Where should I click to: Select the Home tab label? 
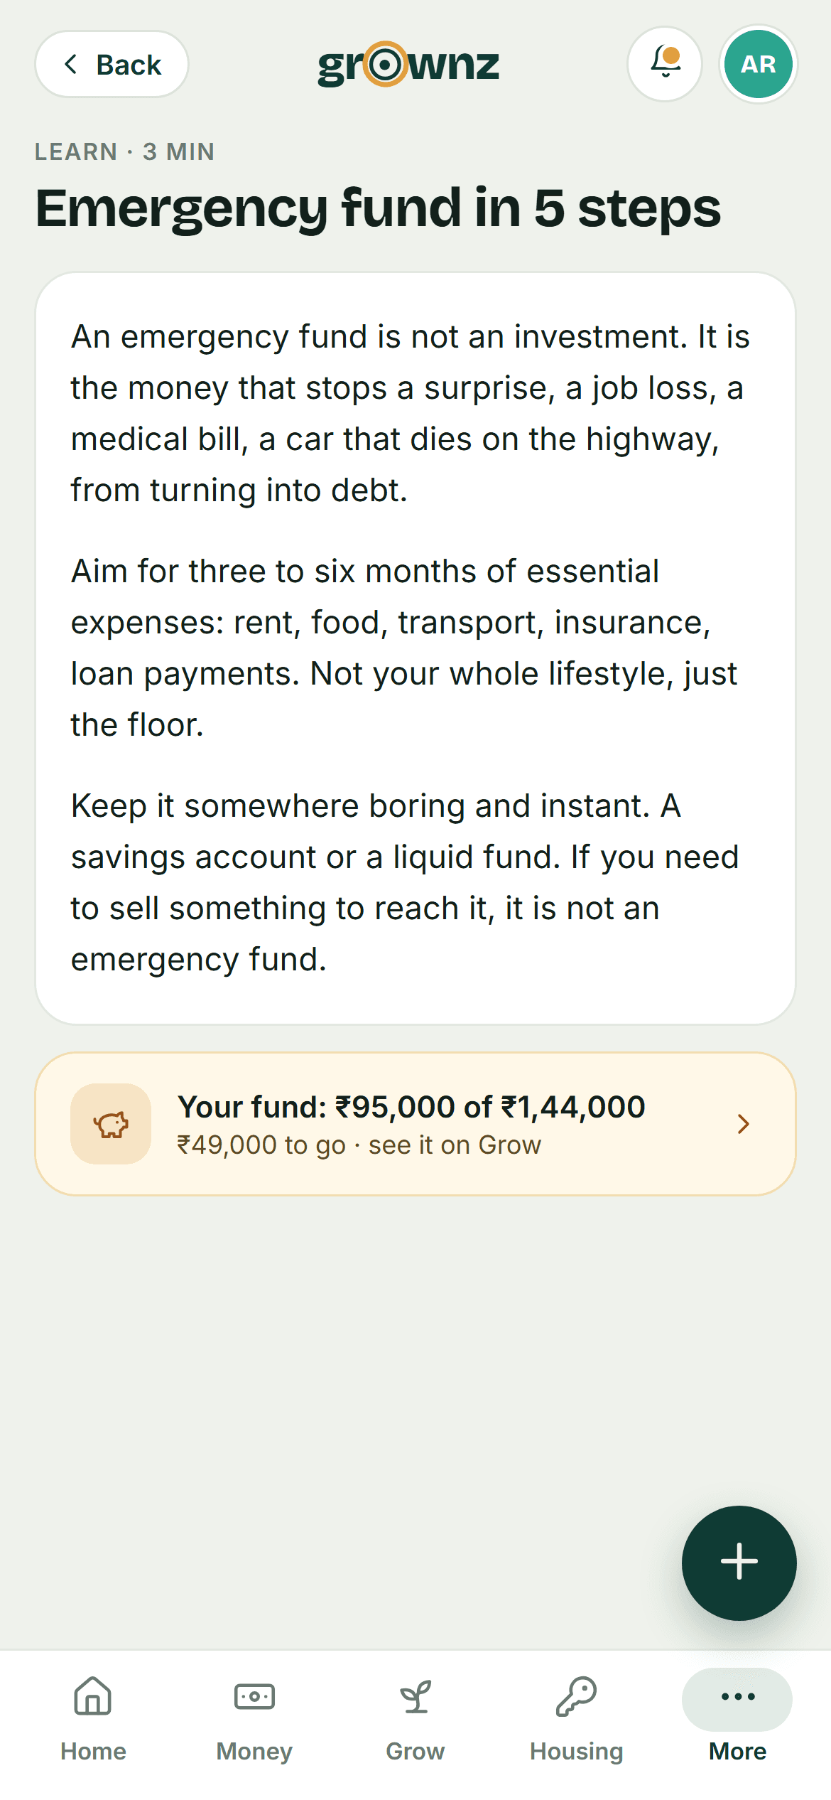coord(93,1751)
